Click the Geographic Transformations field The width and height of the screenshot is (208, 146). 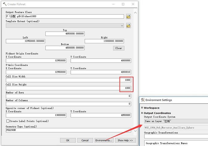(176, 136)
